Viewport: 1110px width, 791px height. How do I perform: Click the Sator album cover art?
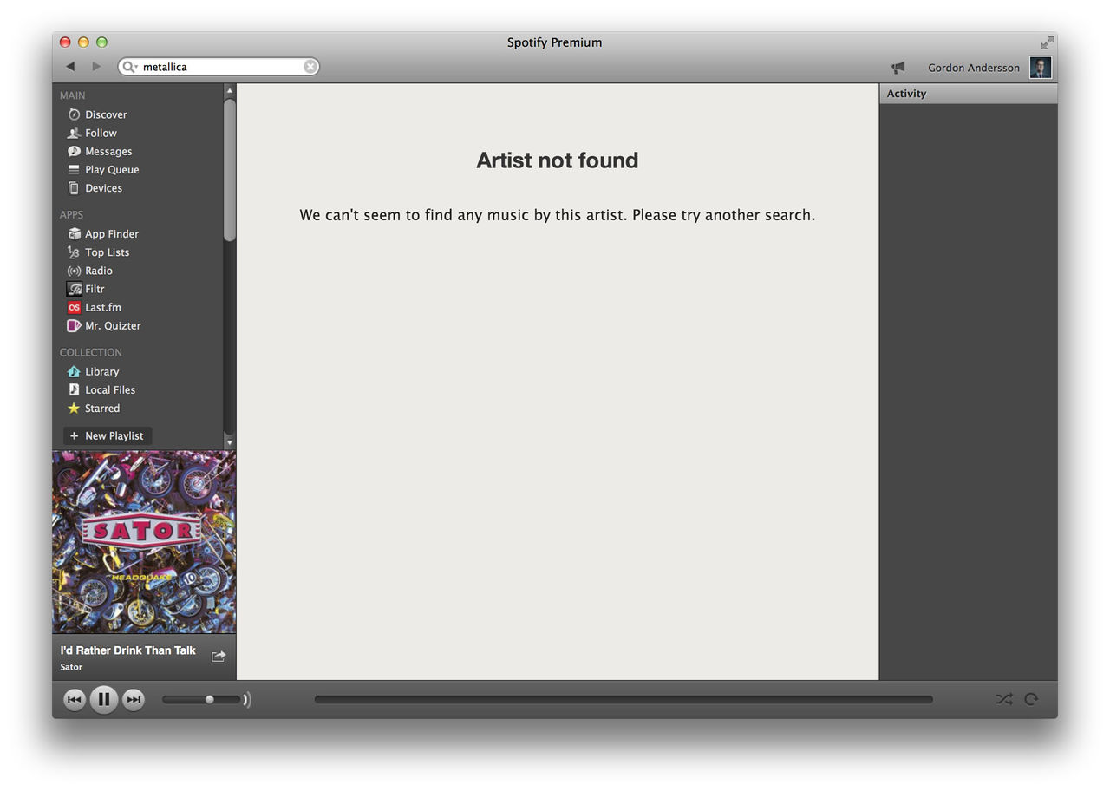(x=144, y=542)
